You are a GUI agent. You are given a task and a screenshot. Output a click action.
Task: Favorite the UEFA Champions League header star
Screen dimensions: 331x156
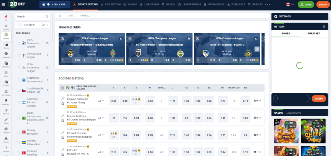pyautogui.click(x=62, y=88)
